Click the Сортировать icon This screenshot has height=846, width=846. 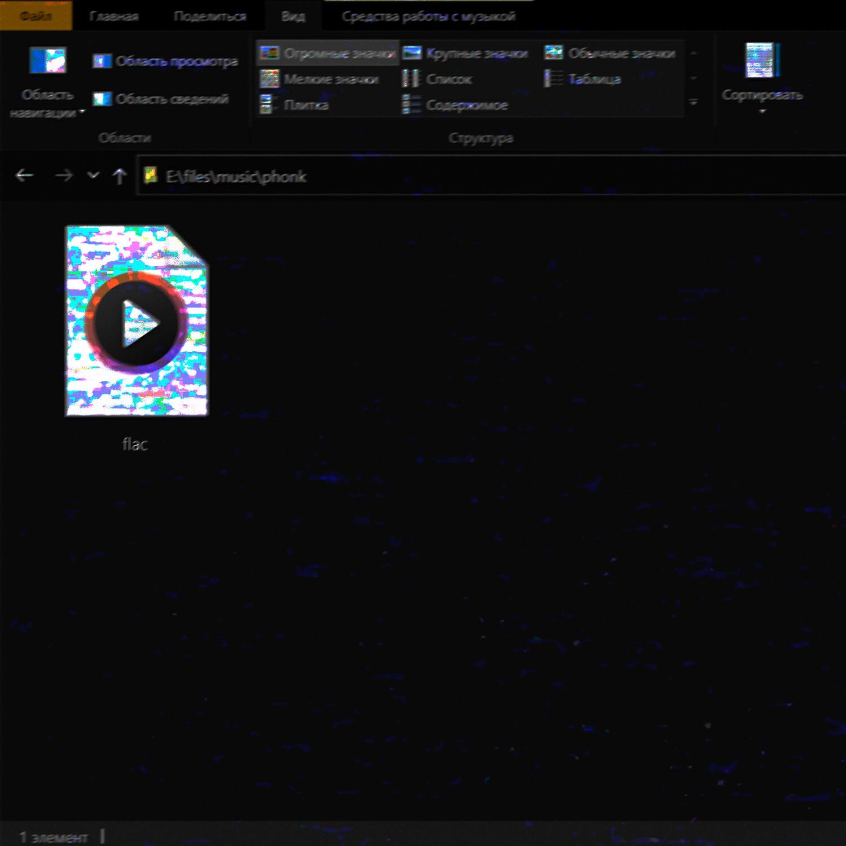[x=762, y=60]
